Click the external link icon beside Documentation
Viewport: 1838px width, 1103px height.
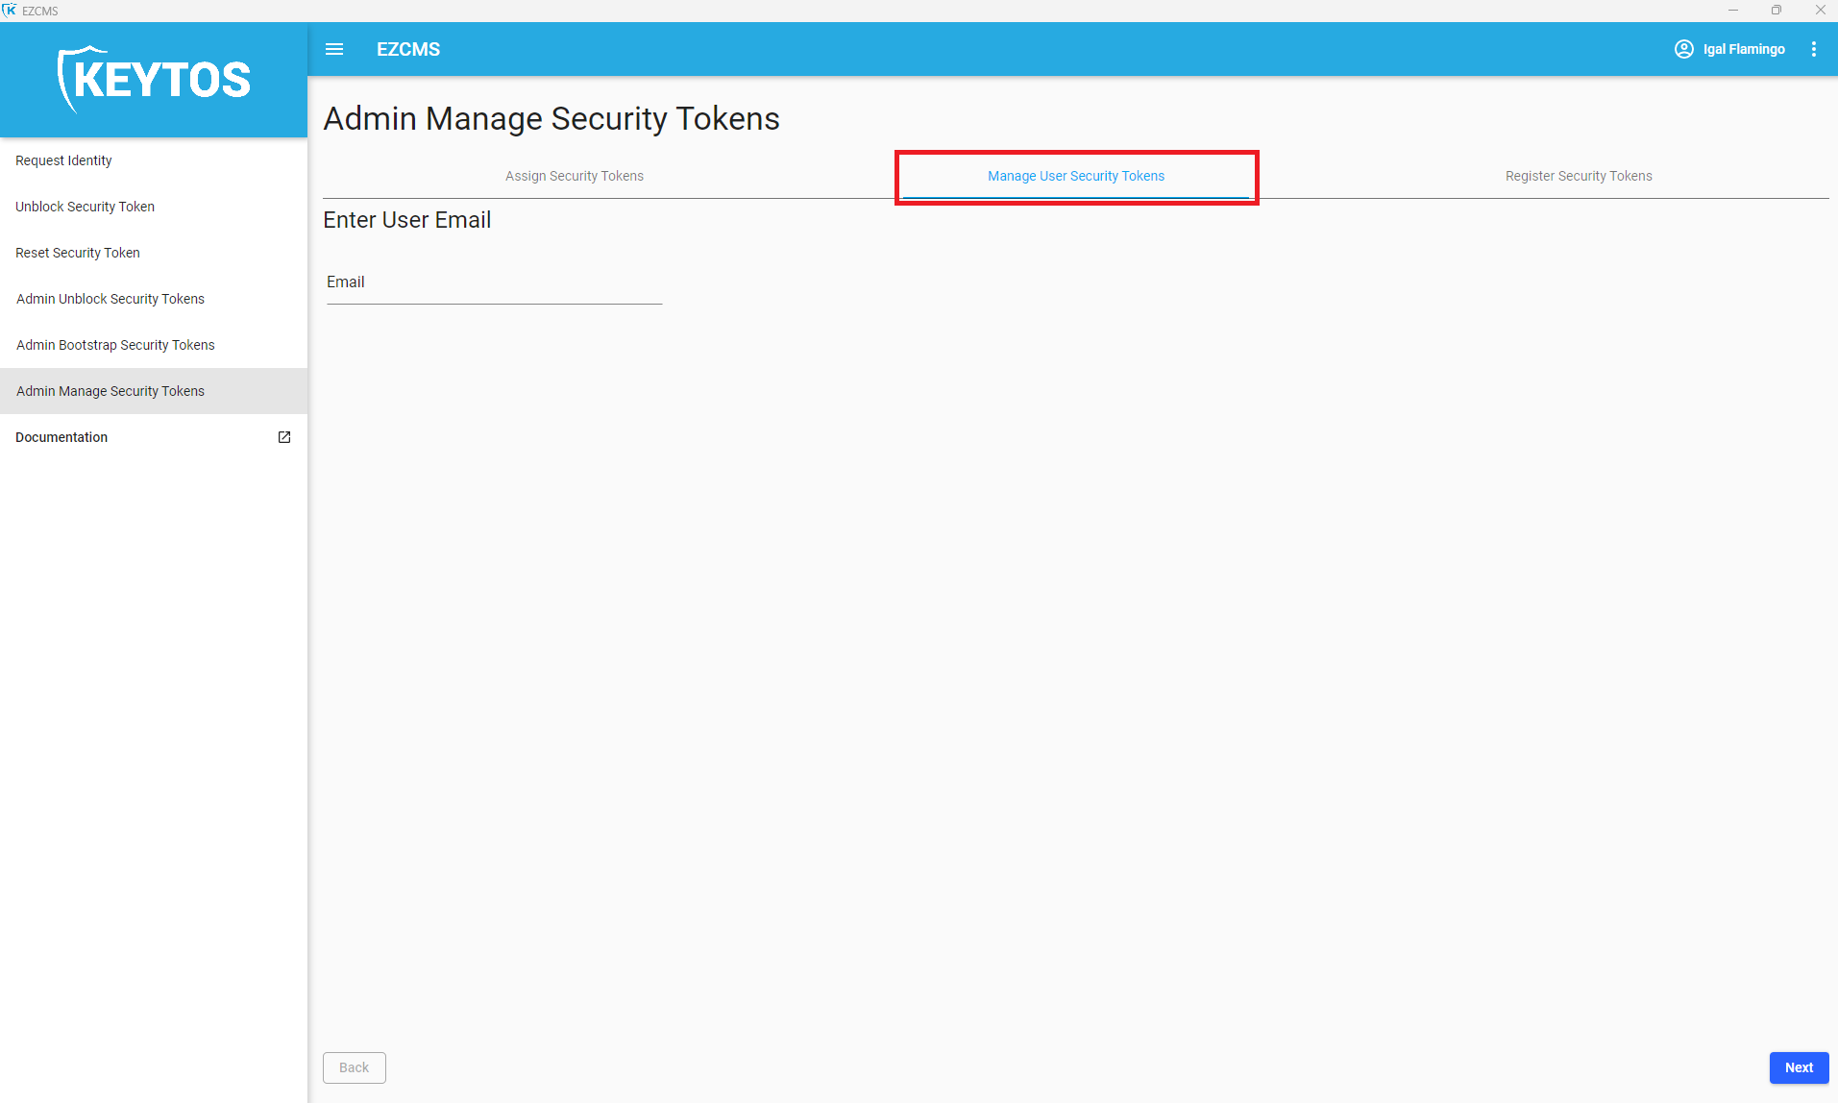(284, 437)
